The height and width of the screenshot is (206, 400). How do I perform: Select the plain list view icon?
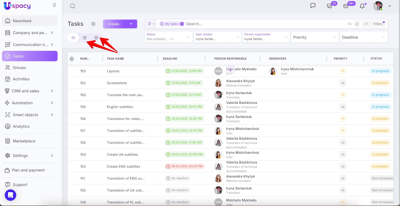[x=73, y=38]
